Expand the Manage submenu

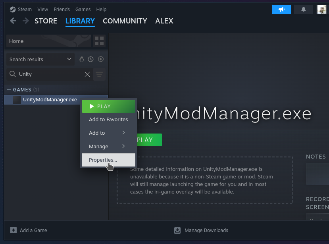click(108, 146)
